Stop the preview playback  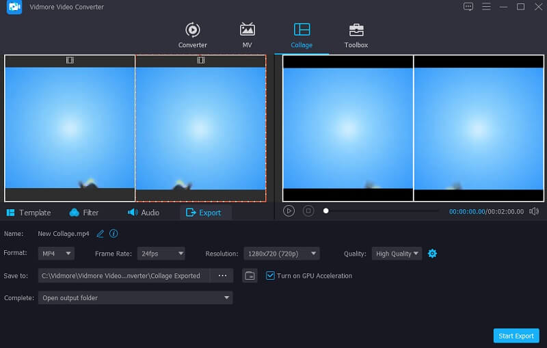[x=308, y=211]
